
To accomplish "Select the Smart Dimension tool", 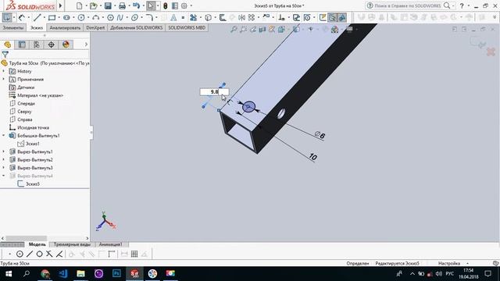I will coord(21,17).
